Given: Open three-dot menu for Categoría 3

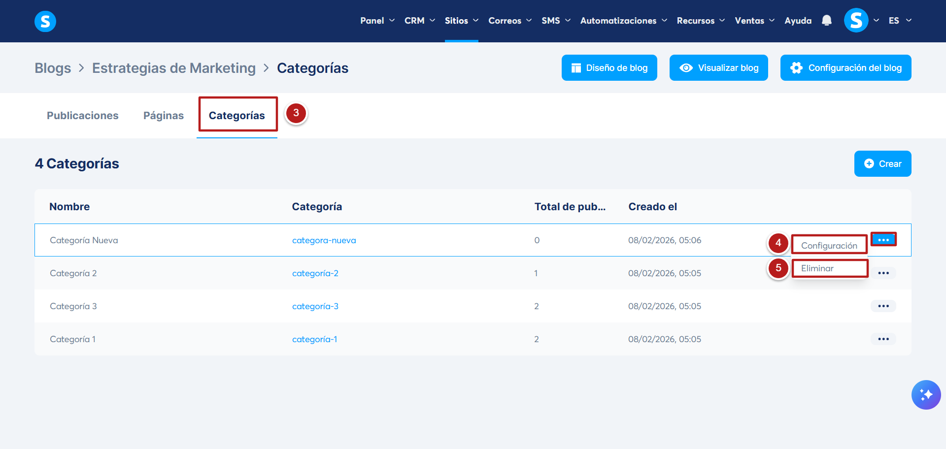Looking at the screenshot, I should point(883,306).
